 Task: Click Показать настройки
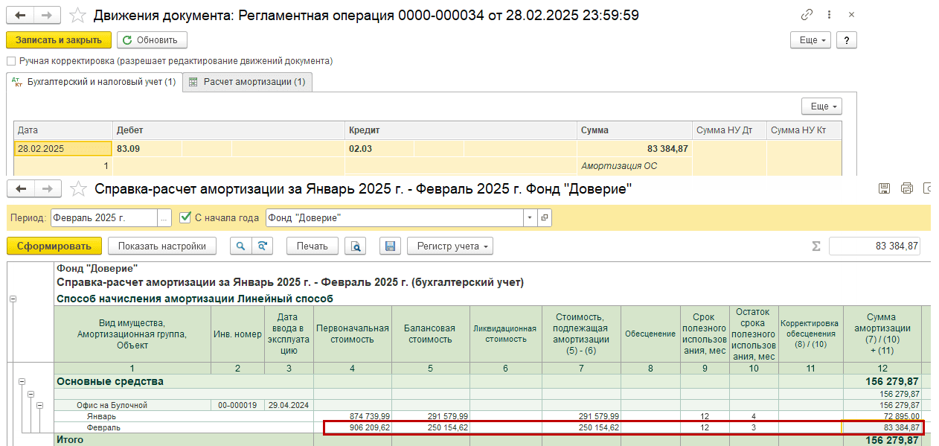161,246
